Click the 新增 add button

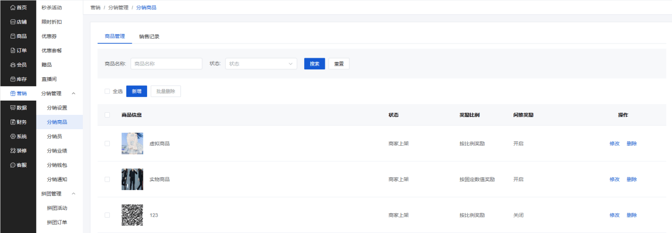click(136, 91)
